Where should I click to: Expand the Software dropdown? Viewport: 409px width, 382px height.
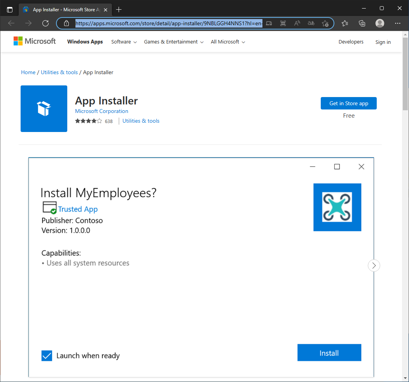point(124,42)
